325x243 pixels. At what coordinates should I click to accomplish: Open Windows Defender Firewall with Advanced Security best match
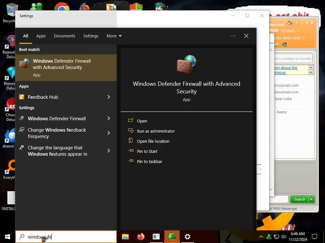tap(66, 68)
